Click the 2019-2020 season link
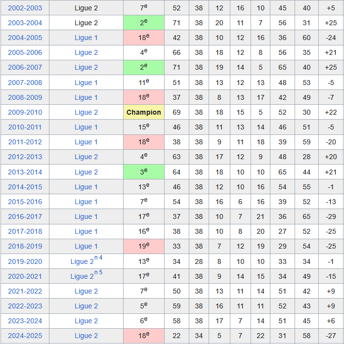 [x=25, y=261]
